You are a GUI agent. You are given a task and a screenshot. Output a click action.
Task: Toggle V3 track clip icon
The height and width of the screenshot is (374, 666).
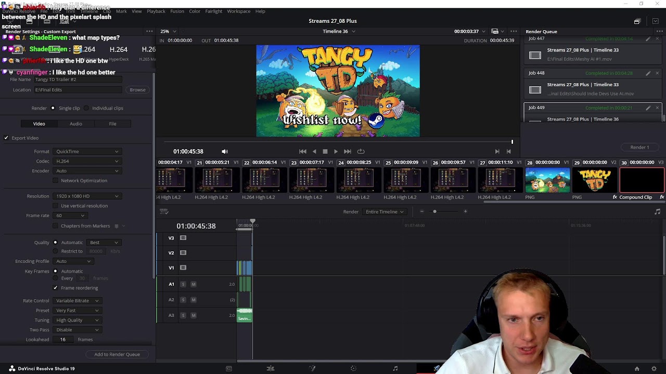point(183,238)
